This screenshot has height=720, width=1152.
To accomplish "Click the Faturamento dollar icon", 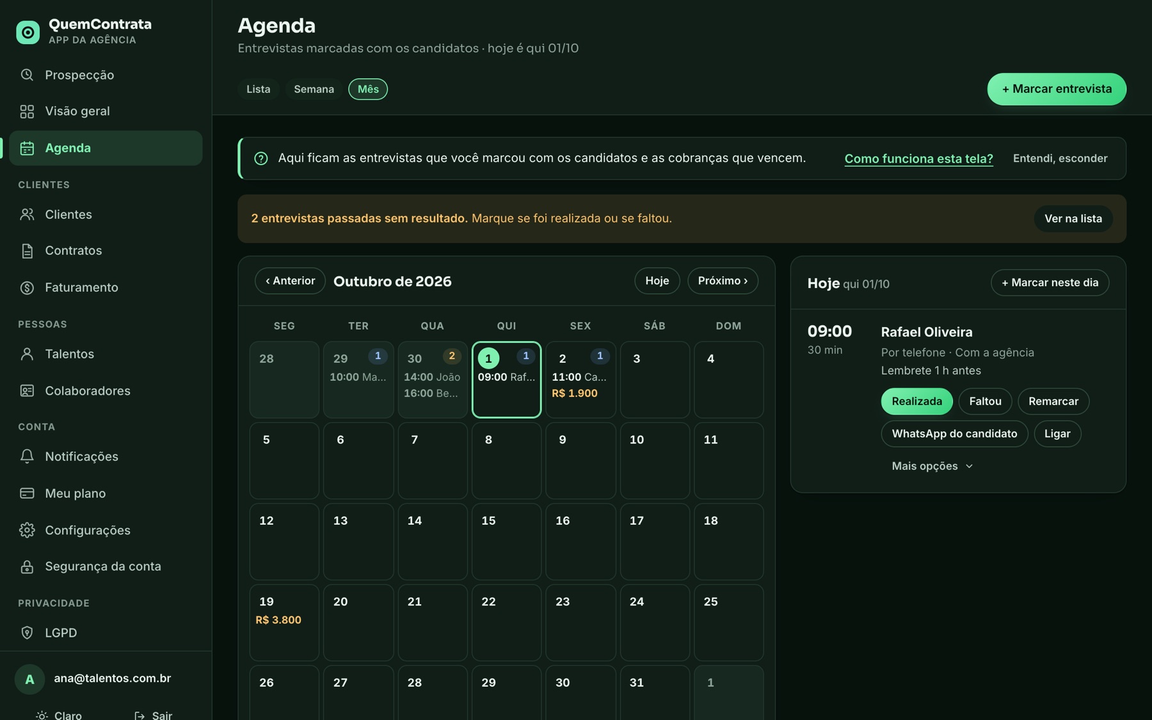I will point(27,287).
